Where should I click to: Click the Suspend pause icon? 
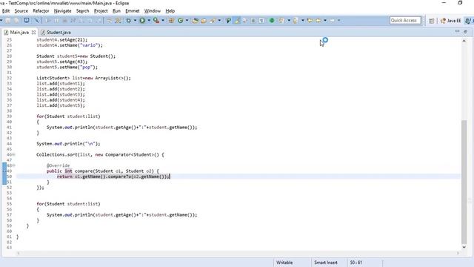tap(56, 20)
